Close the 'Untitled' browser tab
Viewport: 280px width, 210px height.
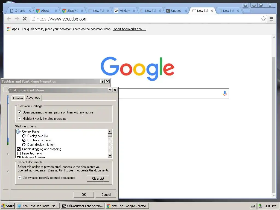[186, 11]
